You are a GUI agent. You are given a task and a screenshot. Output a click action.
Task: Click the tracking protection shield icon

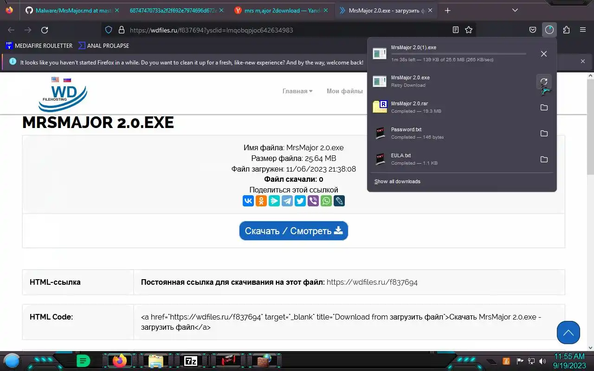pyautogui.click(x=109, y=30)
